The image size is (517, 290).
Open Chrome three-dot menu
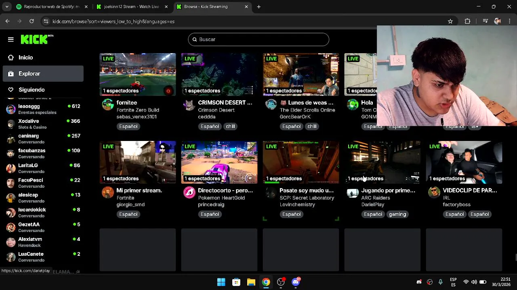click(x=509, y=21)
